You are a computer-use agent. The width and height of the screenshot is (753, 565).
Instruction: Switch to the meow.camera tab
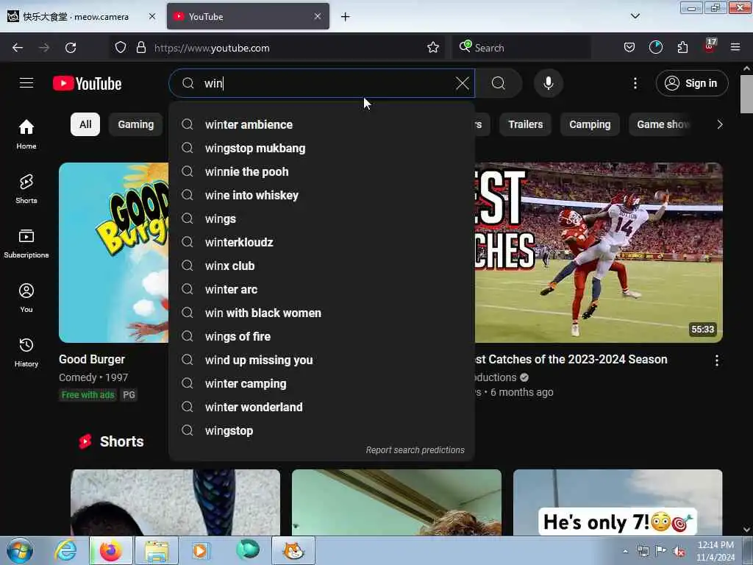tap(76, 17)
